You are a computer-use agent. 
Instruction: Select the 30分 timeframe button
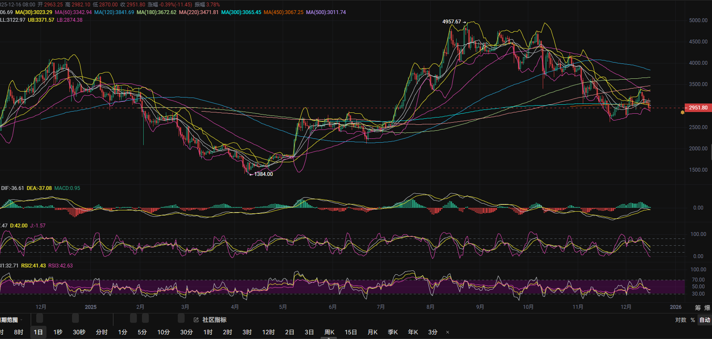186,332
